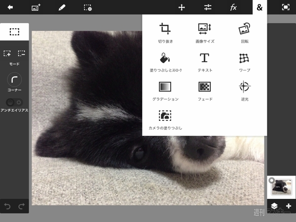
Task: Choose the フェード fade option
Action: tap(205, 91)
